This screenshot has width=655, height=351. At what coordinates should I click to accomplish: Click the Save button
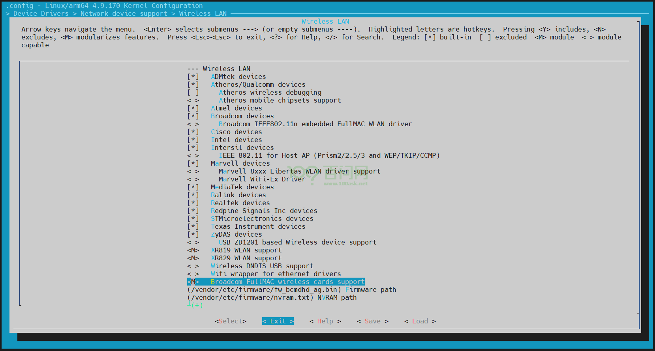click(x=372, y=321)
